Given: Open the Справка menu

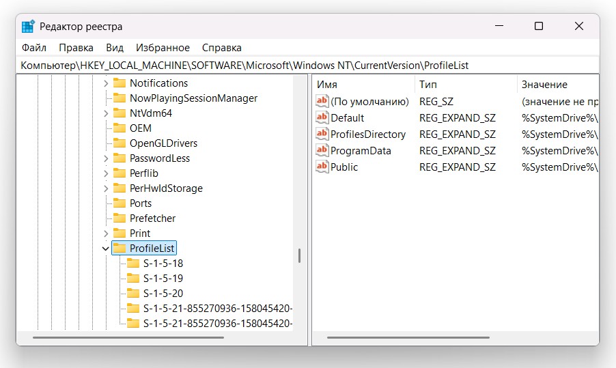Looking at the screenshot, I should click(x=221, y=48).
